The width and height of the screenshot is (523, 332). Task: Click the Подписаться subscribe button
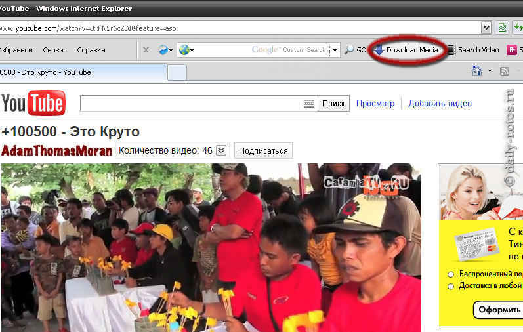(263, 150)
